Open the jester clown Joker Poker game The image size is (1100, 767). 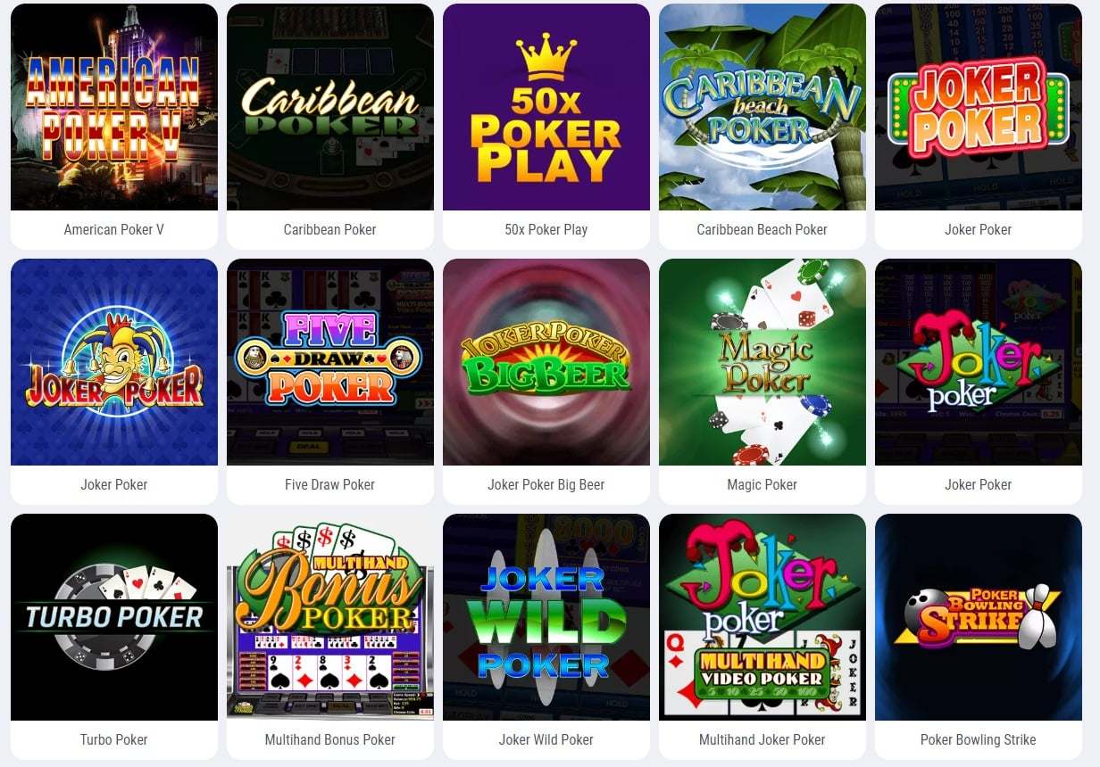114,362
